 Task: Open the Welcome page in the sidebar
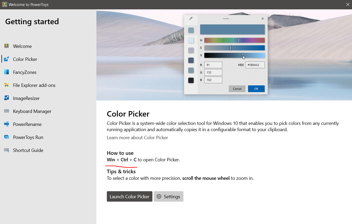(x=22, y=46)
